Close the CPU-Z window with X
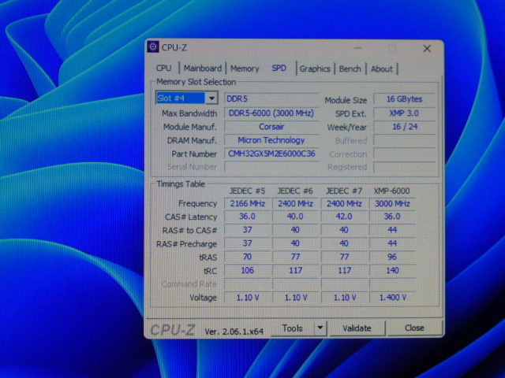Image resolution: width=505 pixels, height=378 pixels. click(x=427, y=49)
